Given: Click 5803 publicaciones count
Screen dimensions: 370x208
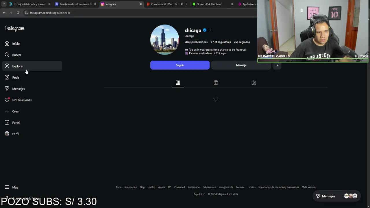Looking at the screenshot, I should pos(196,42).
